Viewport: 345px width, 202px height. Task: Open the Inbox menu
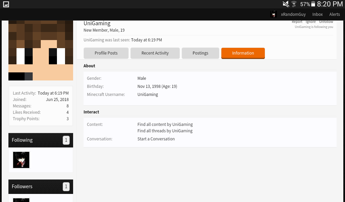(x=317, y=14)
